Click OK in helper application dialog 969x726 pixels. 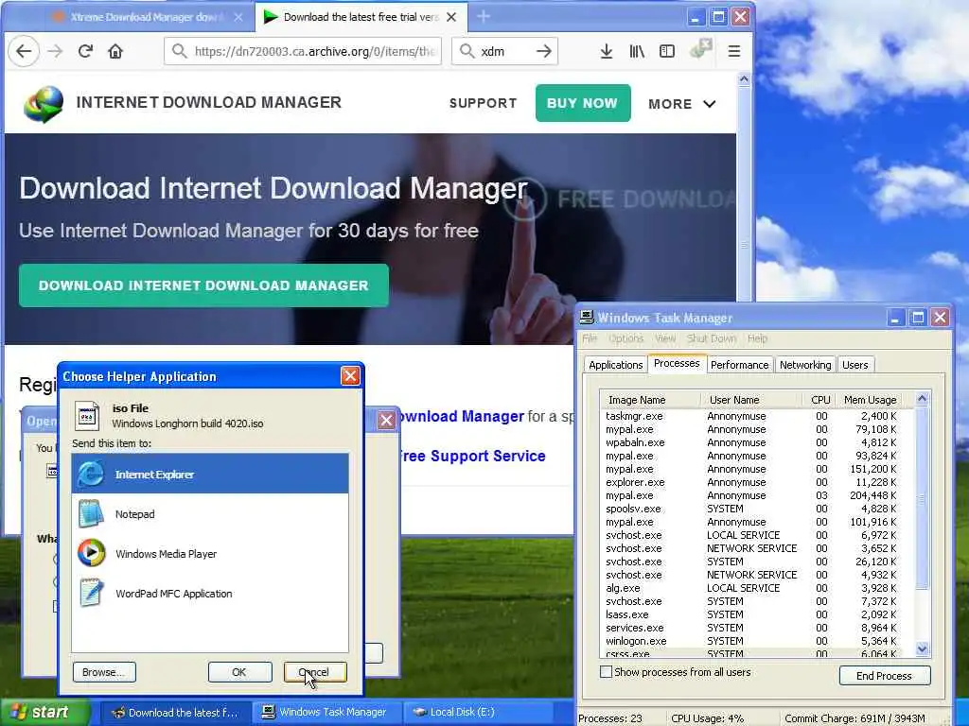tap(239, 672)
